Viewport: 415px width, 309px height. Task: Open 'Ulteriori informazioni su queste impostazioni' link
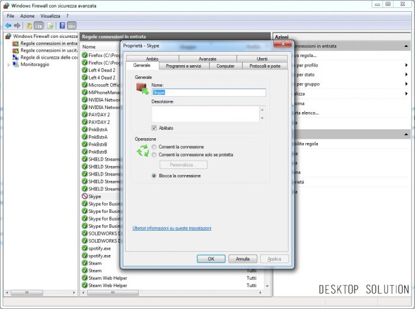(172, 228)
